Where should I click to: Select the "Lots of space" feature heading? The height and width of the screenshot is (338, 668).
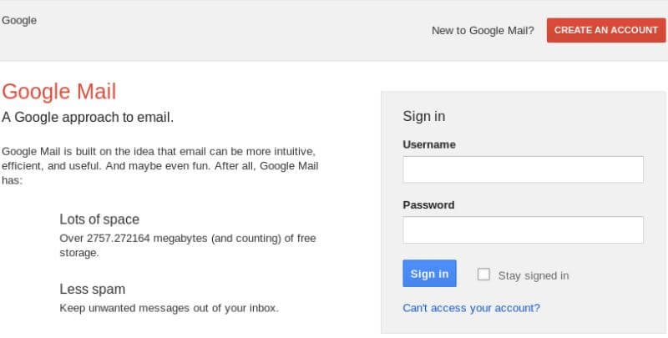point(99,219)
